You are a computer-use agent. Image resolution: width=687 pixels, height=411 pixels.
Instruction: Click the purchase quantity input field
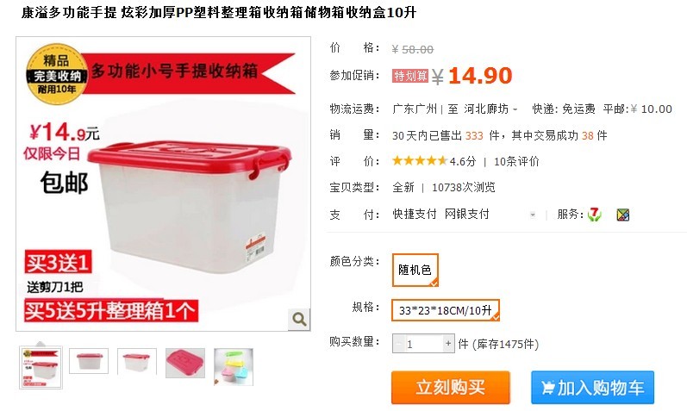coord(423,344)
